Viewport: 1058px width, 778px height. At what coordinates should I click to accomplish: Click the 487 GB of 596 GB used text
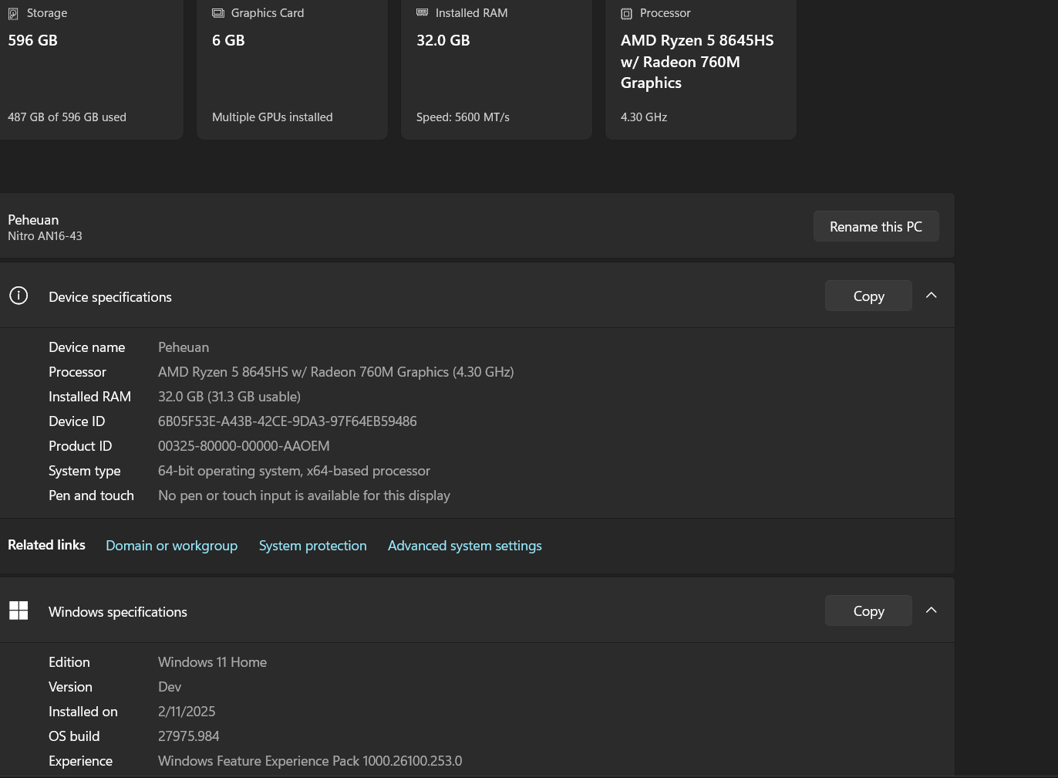click(67, 117)
